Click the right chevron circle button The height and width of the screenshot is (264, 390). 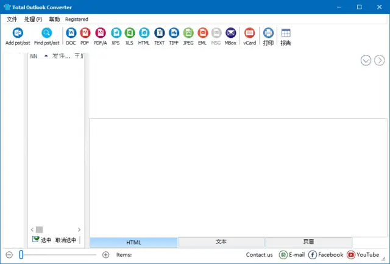click(379, 60)
